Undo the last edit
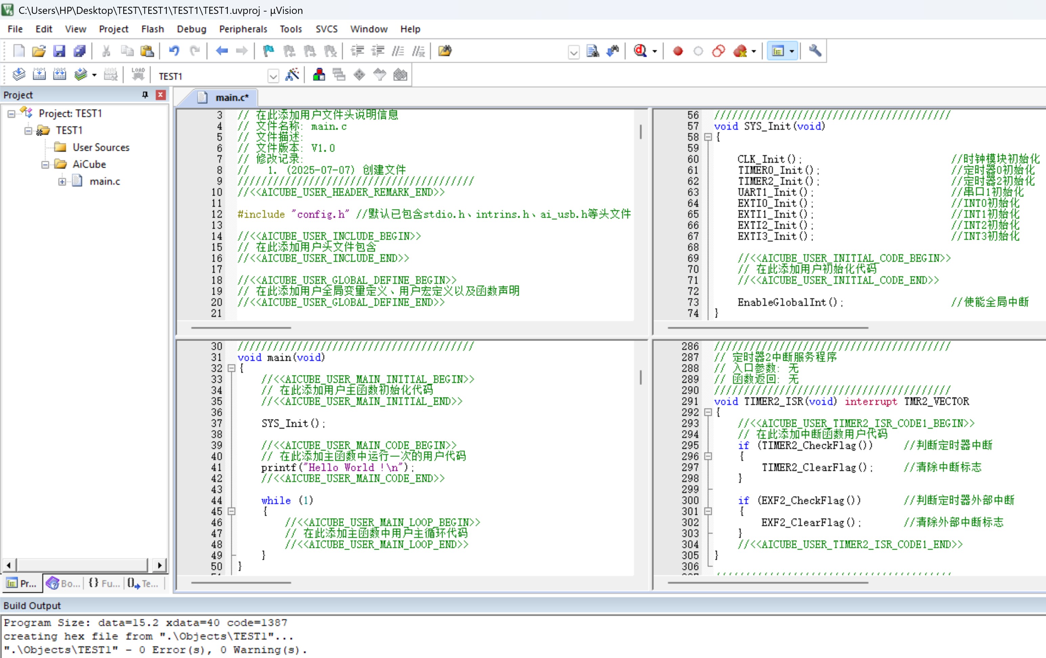This screenshot has height=658, width=1046. [174, 51]
